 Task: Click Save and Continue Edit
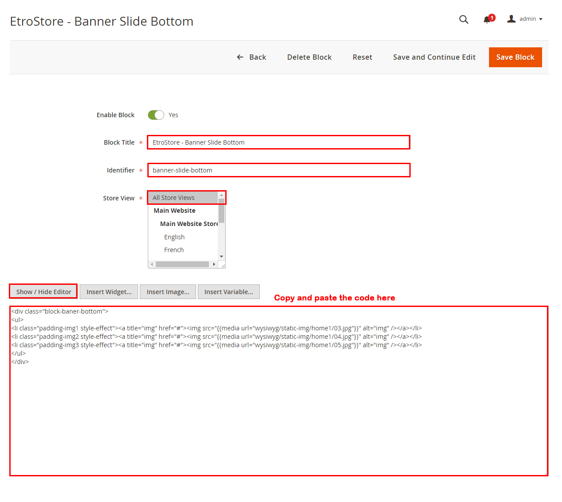click(434, 57)
